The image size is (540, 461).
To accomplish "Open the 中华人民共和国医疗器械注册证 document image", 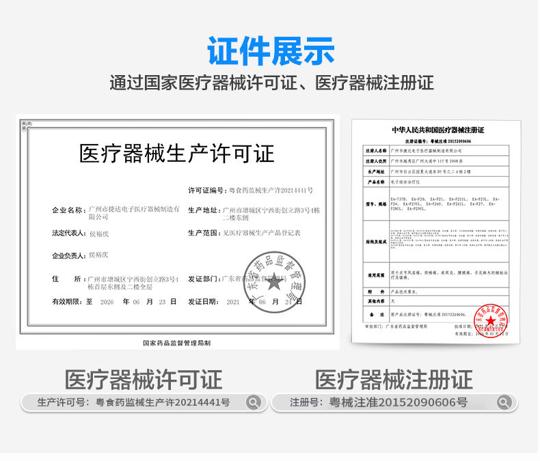I will tap(436, 232).
